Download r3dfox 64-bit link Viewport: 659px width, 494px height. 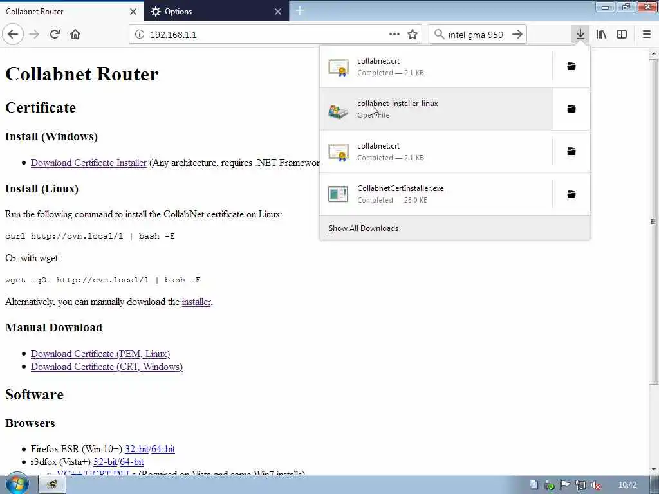(131, 462)
